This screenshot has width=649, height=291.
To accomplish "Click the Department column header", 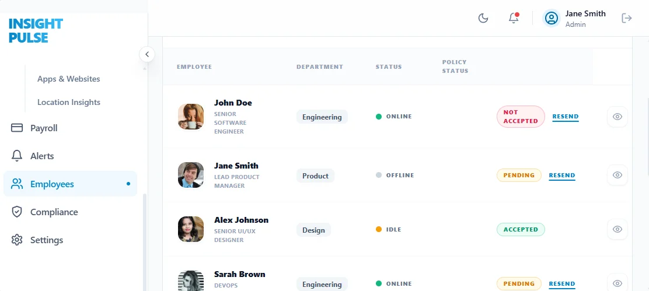I will (319, 67).
